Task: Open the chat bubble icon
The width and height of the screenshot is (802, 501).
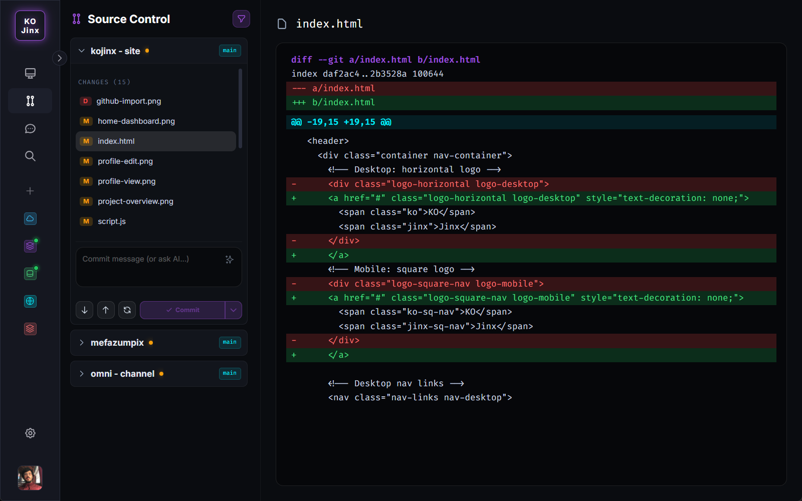Action: (x=30, y=129)
